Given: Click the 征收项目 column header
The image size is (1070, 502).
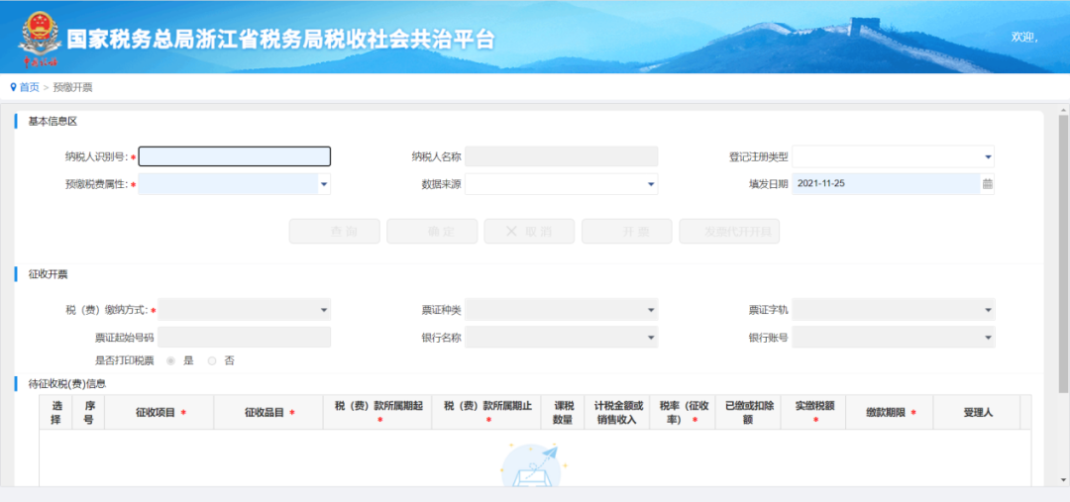Looking at the screenshot, I should click(x=160, y=412).
